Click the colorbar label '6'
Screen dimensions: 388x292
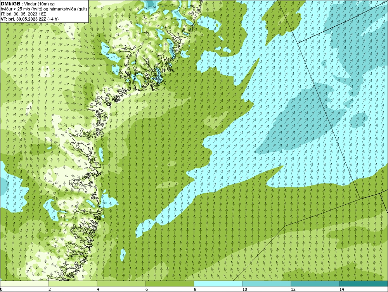point(147,289)
